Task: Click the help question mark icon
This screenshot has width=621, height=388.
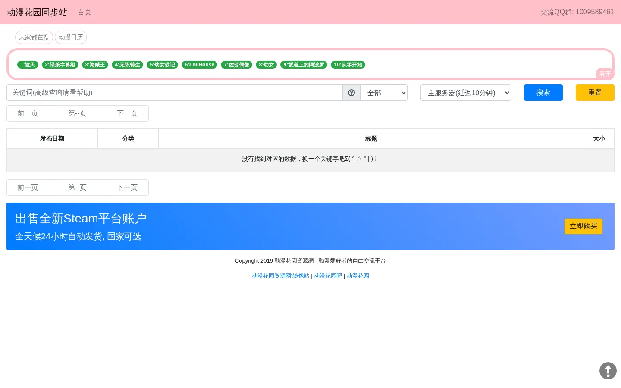Action: tap(351, 93)
